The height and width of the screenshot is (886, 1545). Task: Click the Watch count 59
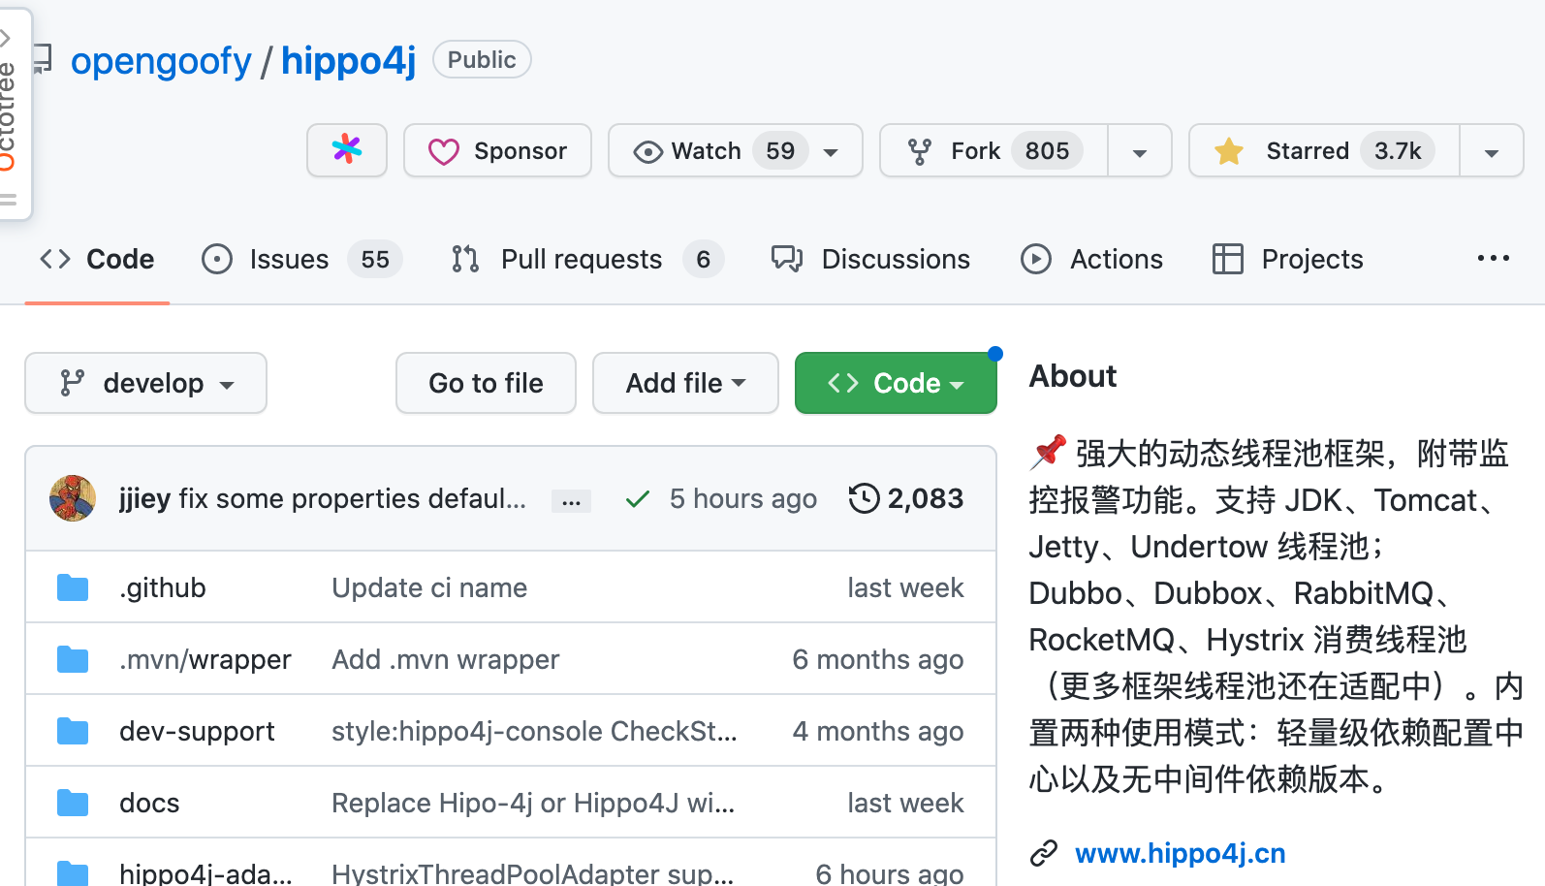(x=780, y=150)
